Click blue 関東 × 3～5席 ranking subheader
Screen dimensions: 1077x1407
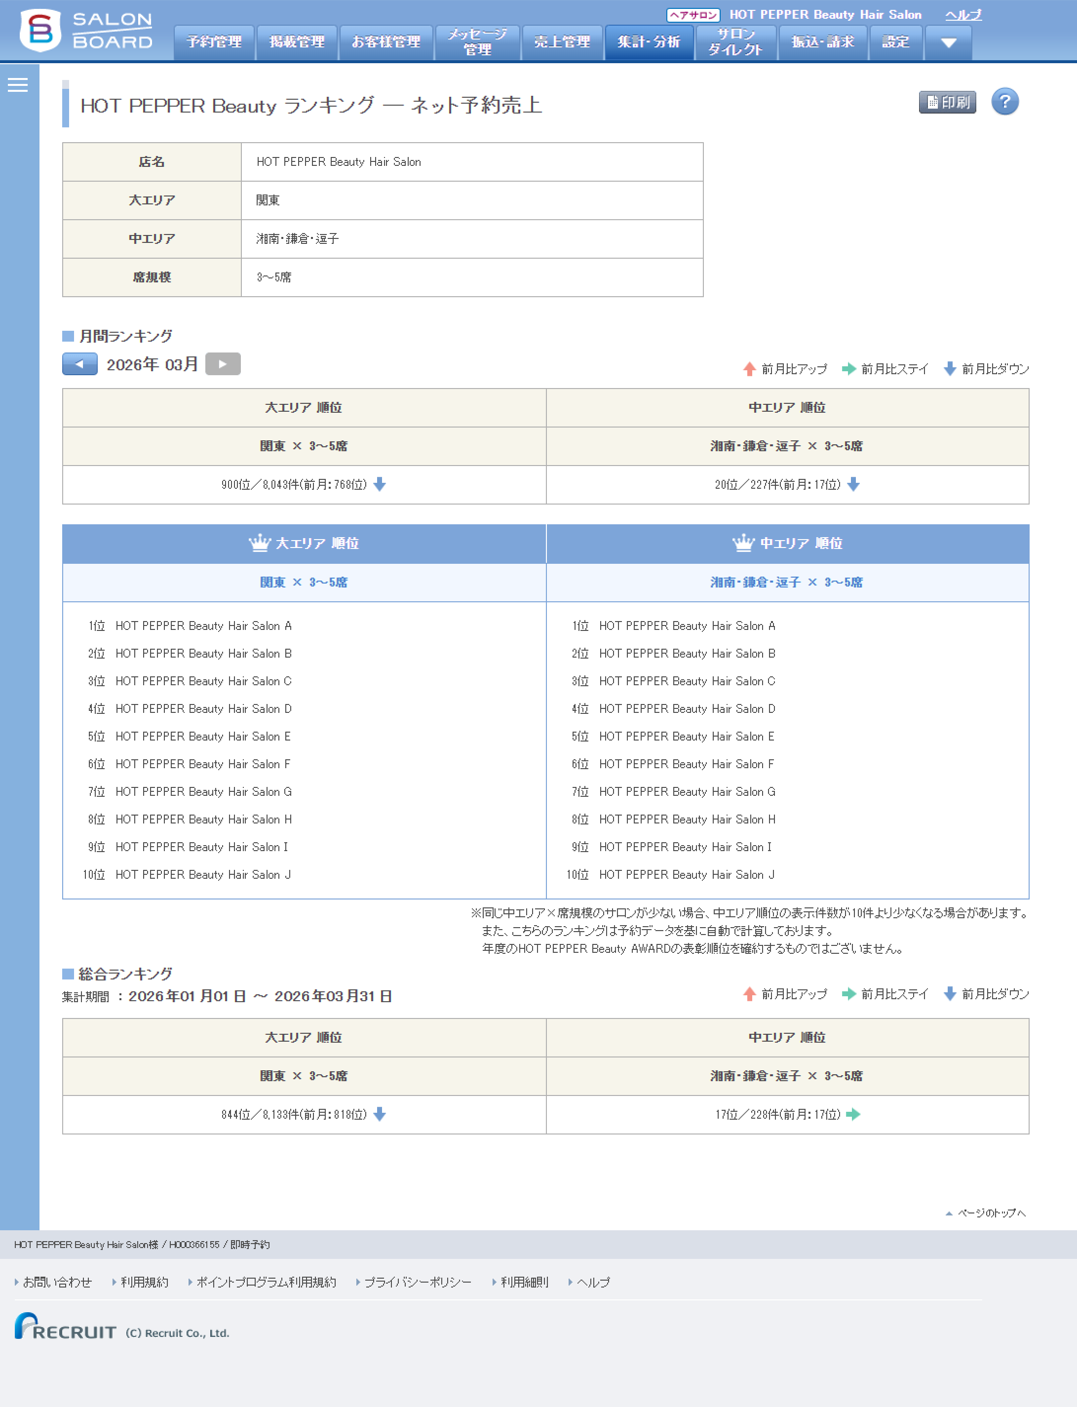304,582
